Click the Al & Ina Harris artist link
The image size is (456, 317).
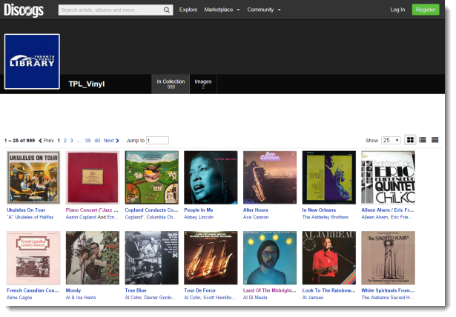pyautogui.click(x=81, y=298)
